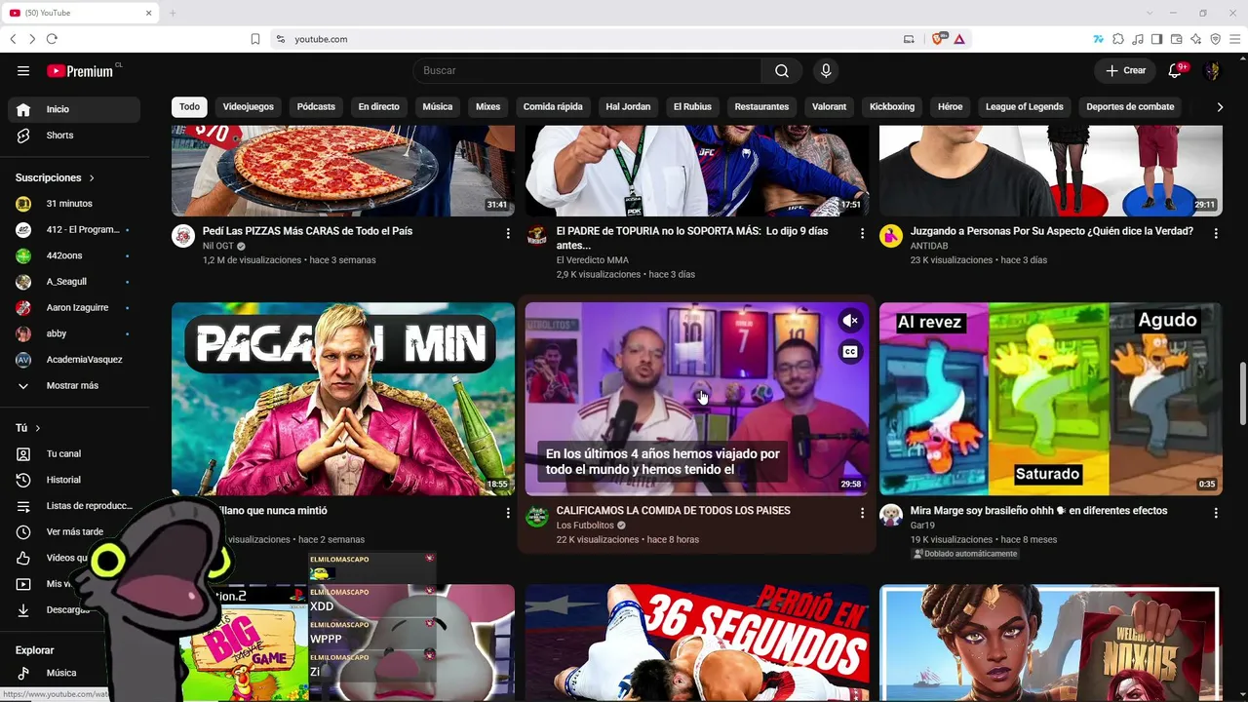Open Ver más tarde list
The image size is (1248, 702).
pos(74,532)
